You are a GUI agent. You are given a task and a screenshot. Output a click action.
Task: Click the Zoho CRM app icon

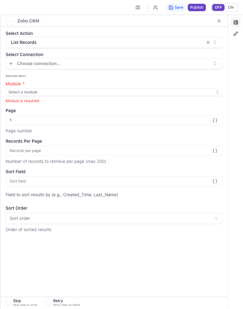coord(10,21)
